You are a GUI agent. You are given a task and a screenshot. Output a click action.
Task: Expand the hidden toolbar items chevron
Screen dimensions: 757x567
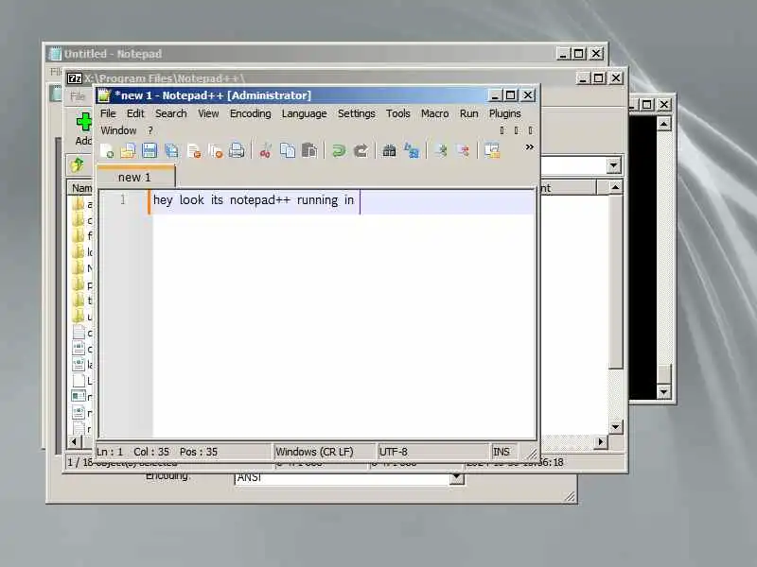(x=530, y=147)
